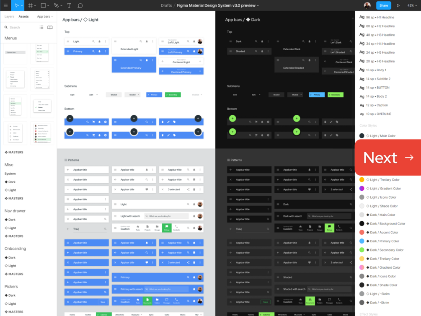Open the file title dropdown chevron

point(258,5)
